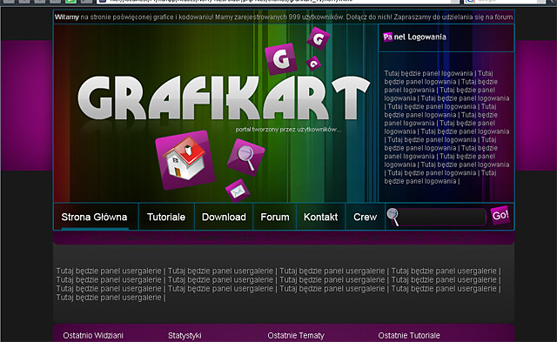Open the Download menu item

pos(224,217)
